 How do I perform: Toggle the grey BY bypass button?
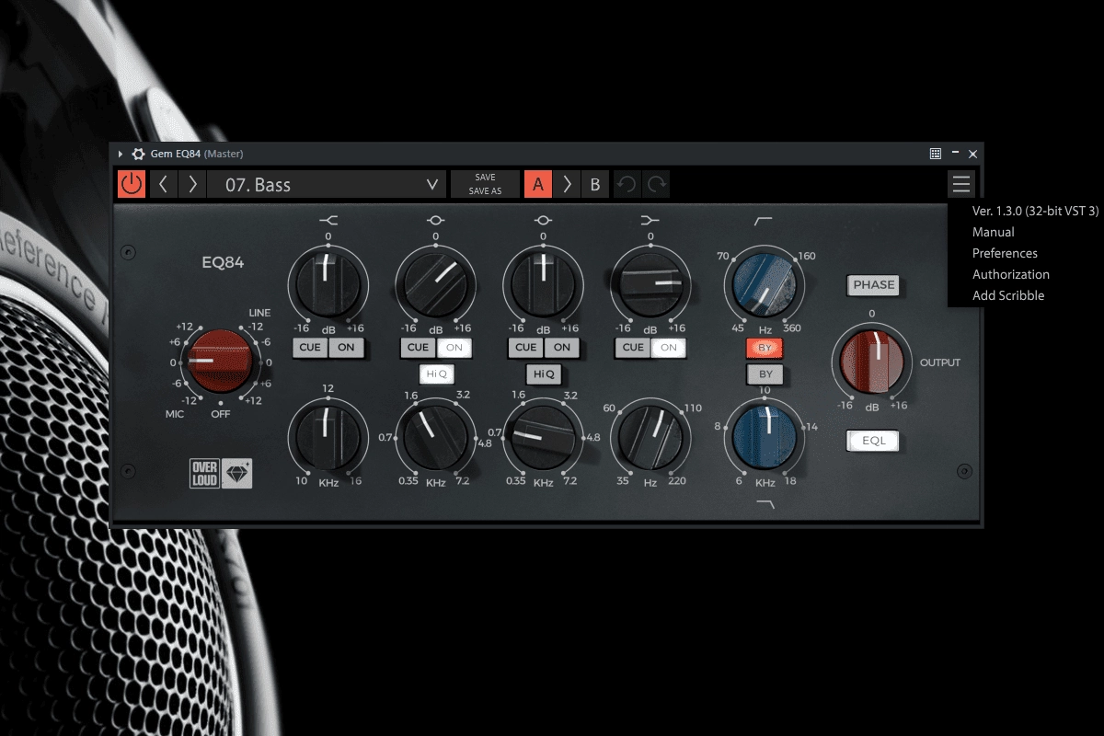[x=765, y=374]
